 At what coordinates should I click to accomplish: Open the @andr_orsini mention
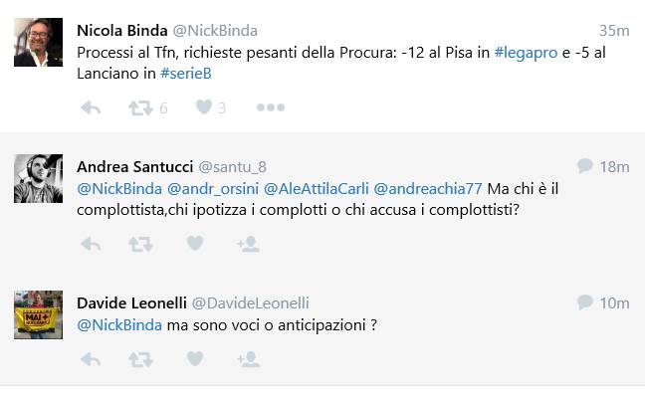pyautogui.click(x=213, y=189)
